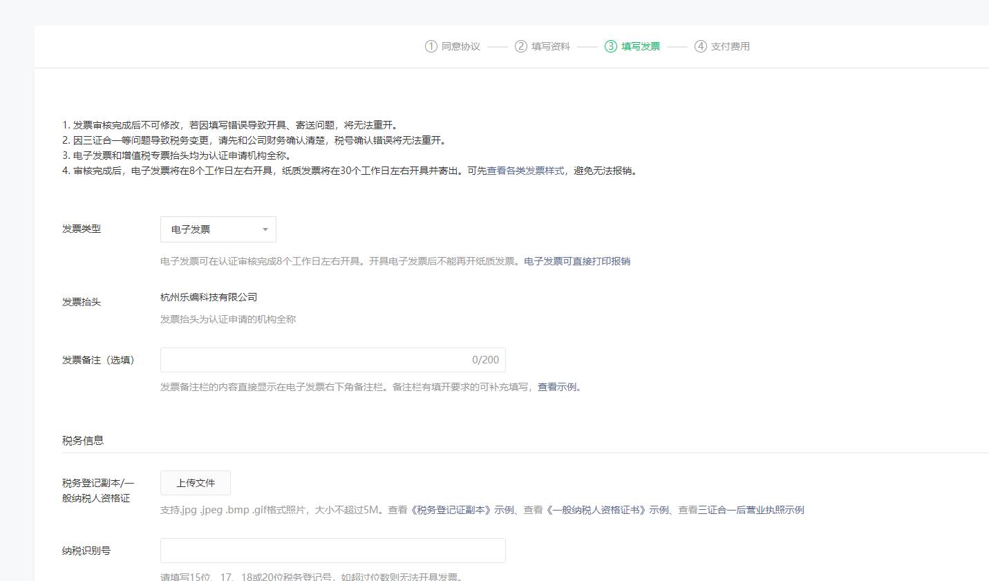Open the 查看示例 link for invoice remarks
The height and width of the screenshot is (581, 989).
pyautogui.click(x=556, y=387)
